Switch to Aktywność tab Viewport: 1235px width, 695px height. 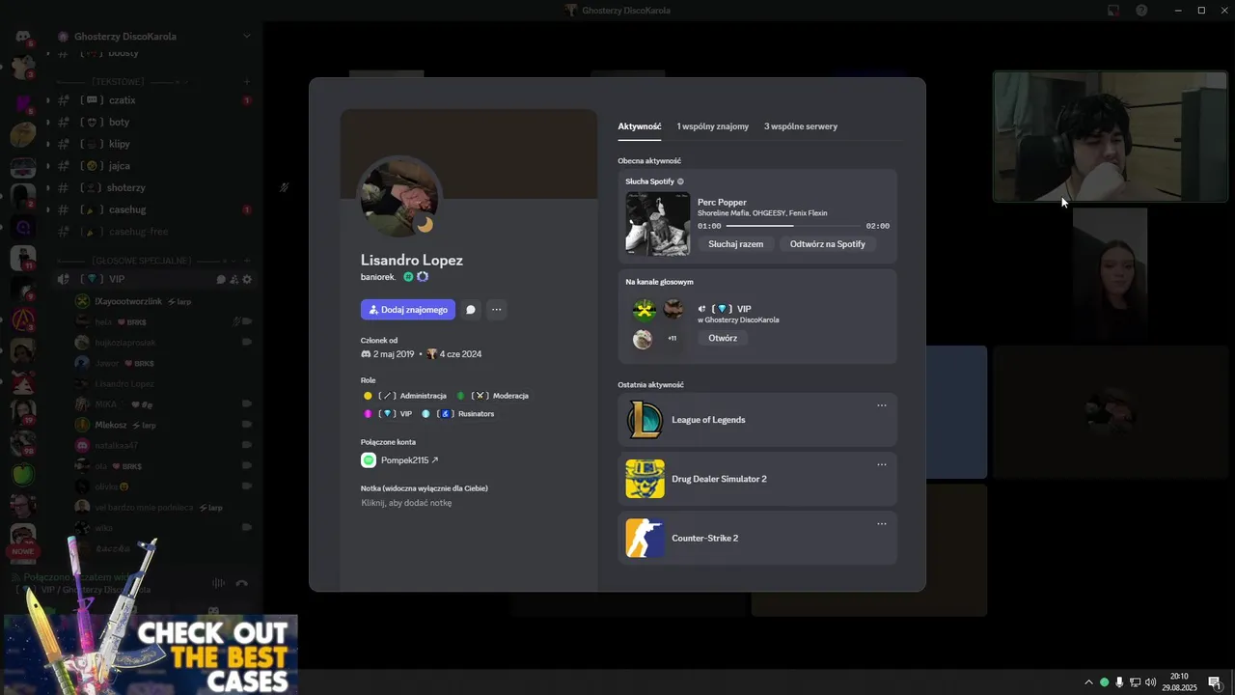640,126
